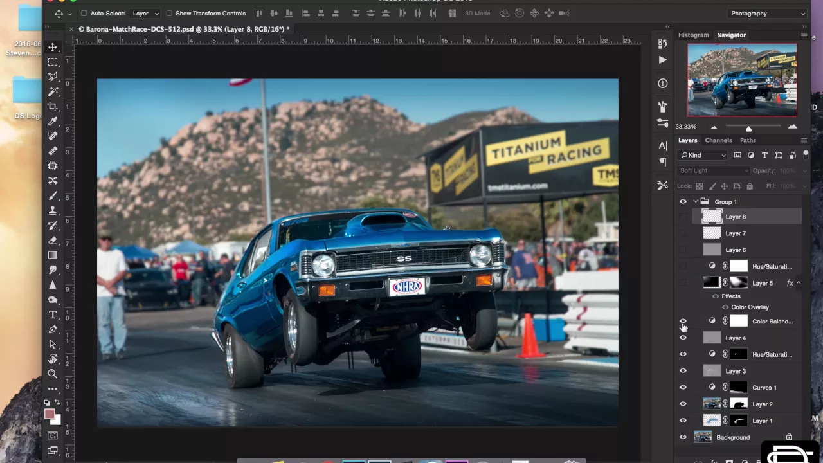Enable the Auto-Select checkbox

click(x=84, y=14)
